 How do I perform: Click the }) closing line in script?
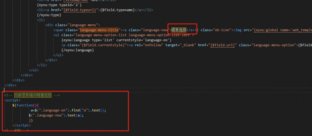(x=31, y=120)
